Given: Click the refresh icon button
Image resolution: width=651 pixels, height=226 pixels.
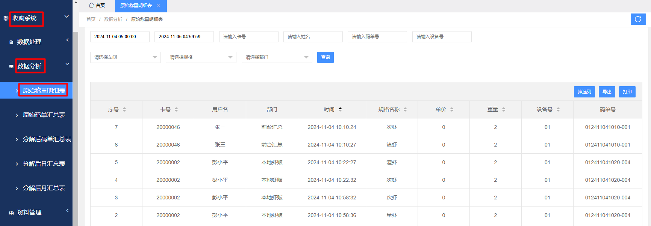Looking at the screenshot, I should click(x=638, y=19).
